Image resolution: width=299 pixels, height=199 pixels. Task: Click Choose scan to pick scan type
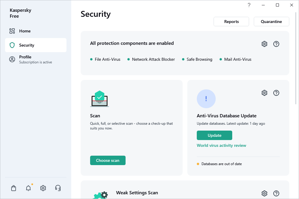pyautogui.click(x=108, y=160)
